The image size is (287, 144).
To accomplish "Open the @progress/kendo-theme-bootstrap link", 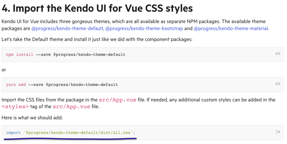I will (144, 29).
